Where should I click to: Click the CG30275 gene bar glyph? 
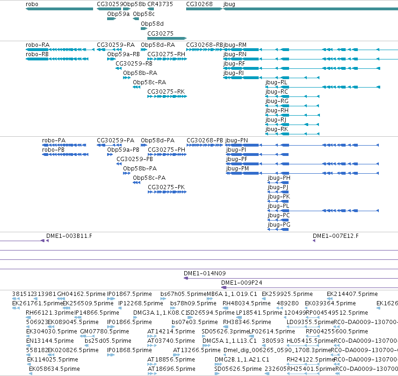167,38
